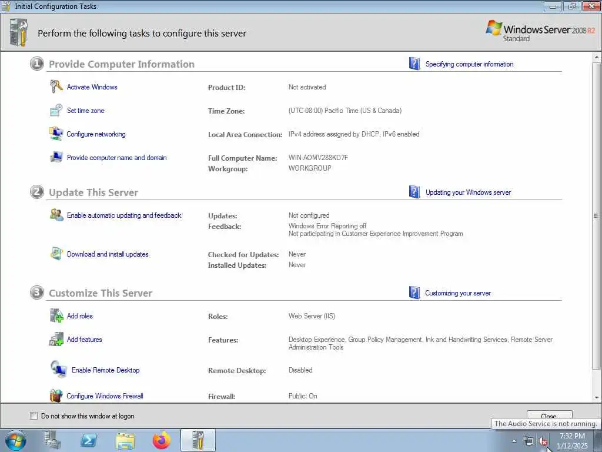The image size is (602, 452).
Task: Launch Windows PowerShell from the taskbar
Action: tap(89, 440)
